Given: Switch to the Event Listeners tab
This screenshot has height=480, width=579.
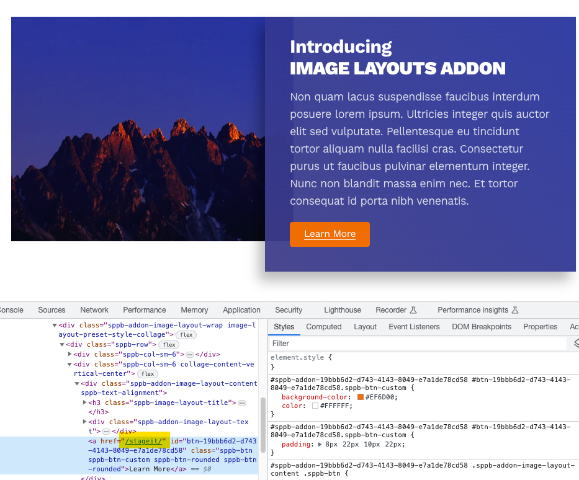Looking at the screenshot, I should point(414,327).
